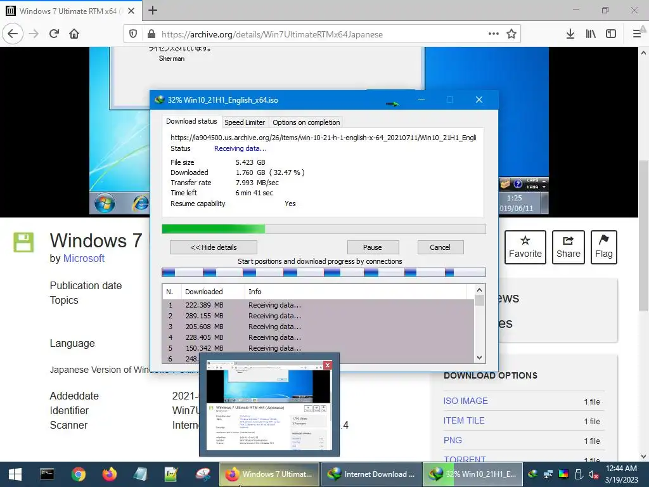649x487 pixels.
Task: Select connection row 2 with 289.155 MB
Action: point(318,316)
